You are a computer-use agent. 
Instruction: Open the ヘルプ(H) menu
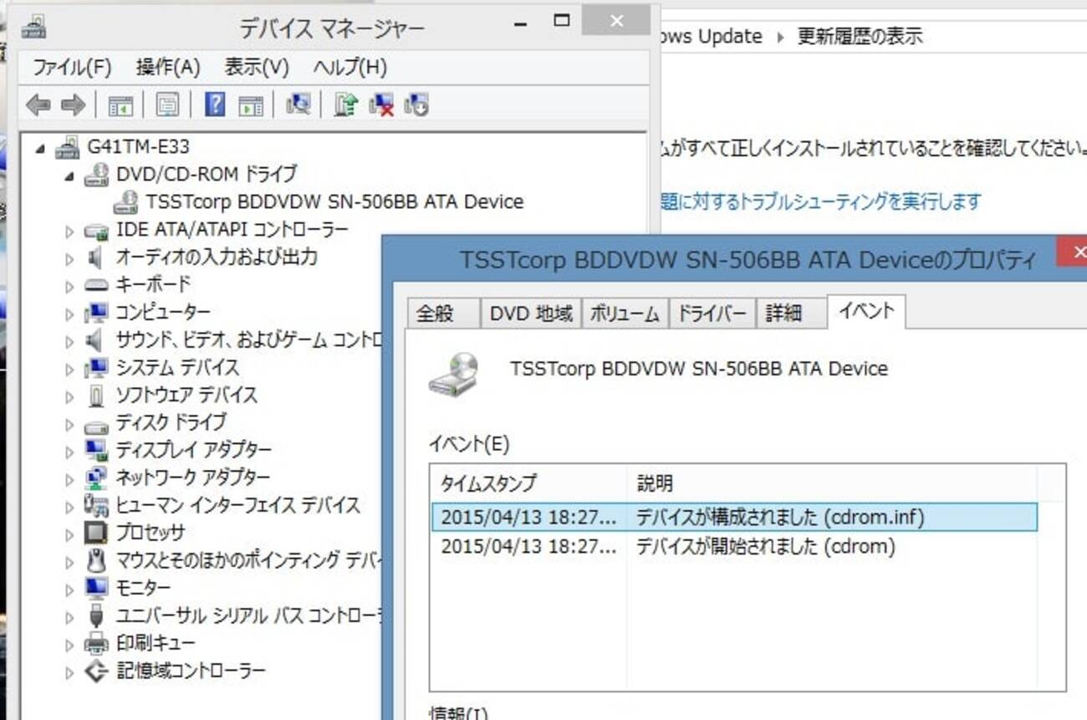coord(350,67)
